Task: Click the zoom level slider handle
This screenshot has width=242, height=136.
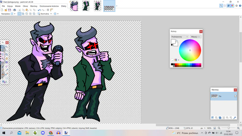Action: [229, 128]
